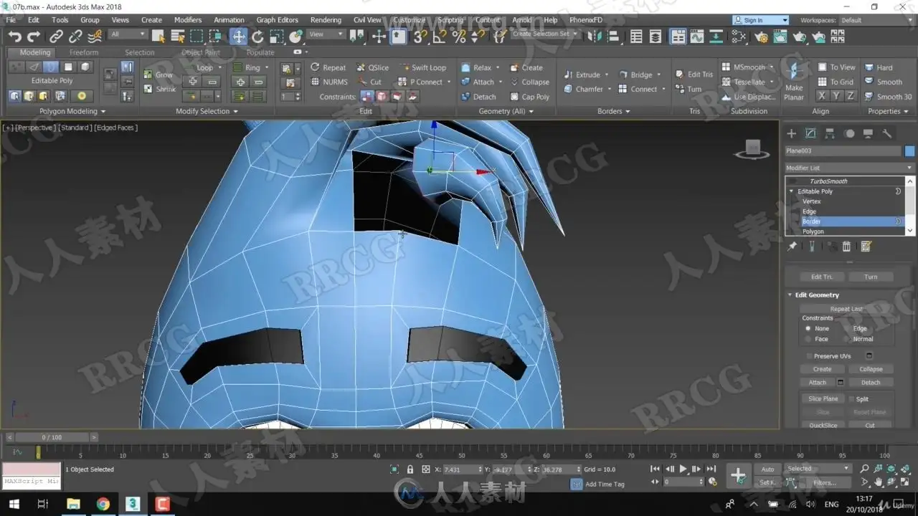The width and height of the screenshot is (918, 516).
Task: Select the Move transform tool
Action: click(238, 36)
